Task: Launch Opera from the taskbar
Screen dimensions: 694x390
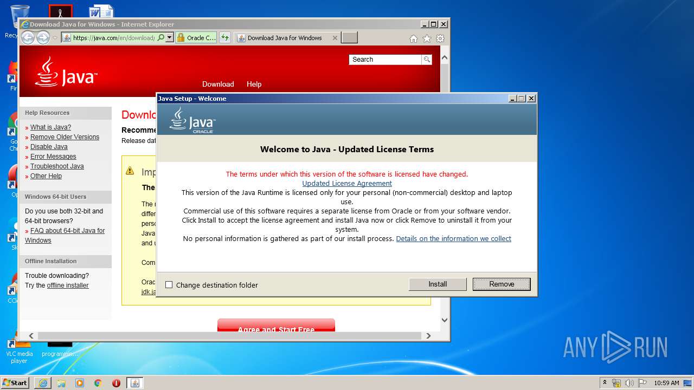Action: (x=116, y=383)
